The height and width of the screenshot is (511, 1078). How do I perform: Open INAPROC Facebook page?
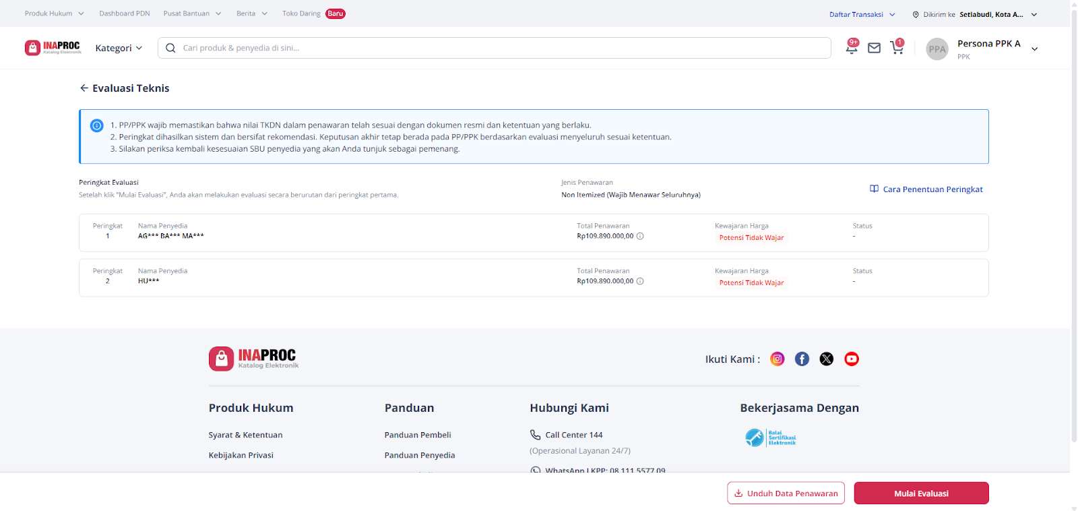[x=802, y=359]
